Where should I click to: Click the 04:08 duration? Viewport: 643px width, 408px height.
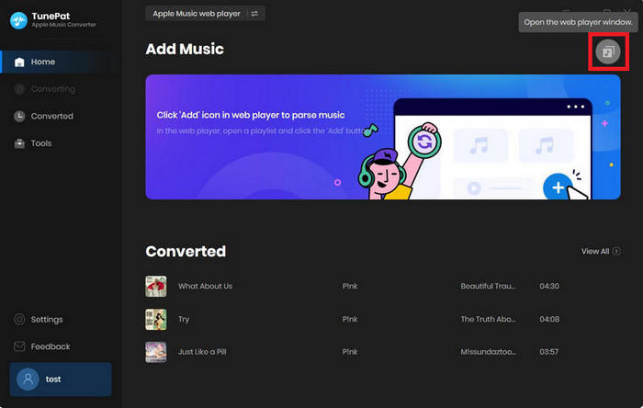tap(549, 319)
